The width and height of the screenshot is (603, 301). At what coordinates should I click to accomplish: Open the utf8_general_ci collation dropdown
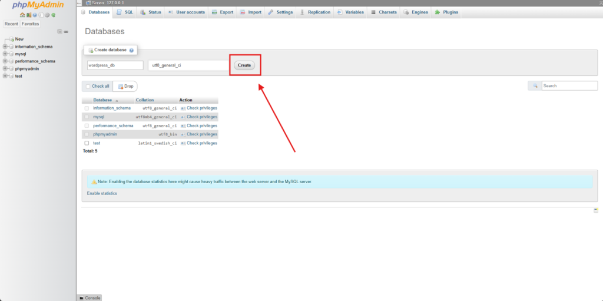[188, 65]
